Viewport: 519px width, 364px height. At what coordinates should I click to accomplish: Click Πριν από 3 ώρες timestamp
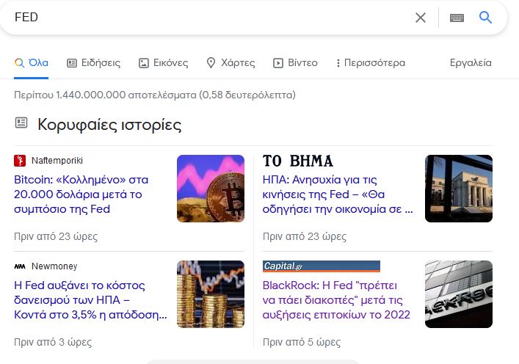(x=53, y=342)
